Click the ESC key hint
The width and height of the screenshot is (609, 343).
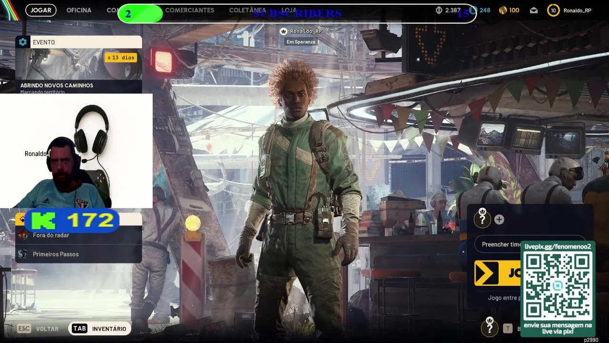tap(24, 329)
